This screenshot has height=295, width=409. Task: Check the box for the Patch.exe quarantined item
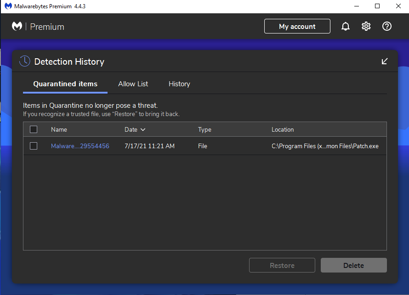coord(34,146)
